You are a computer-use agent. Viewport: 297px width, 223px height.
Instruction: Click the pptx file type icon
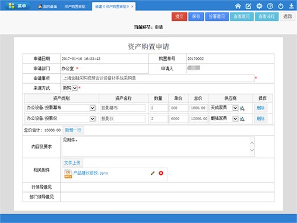click(68, 174)
